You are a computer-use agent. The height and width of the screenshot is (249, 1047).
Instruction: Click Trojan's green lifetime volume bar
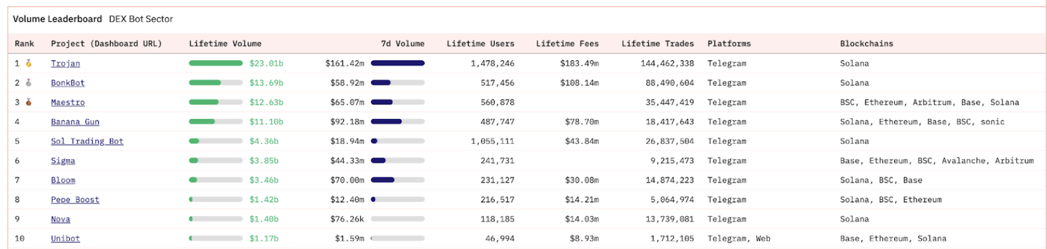[216, 63]
